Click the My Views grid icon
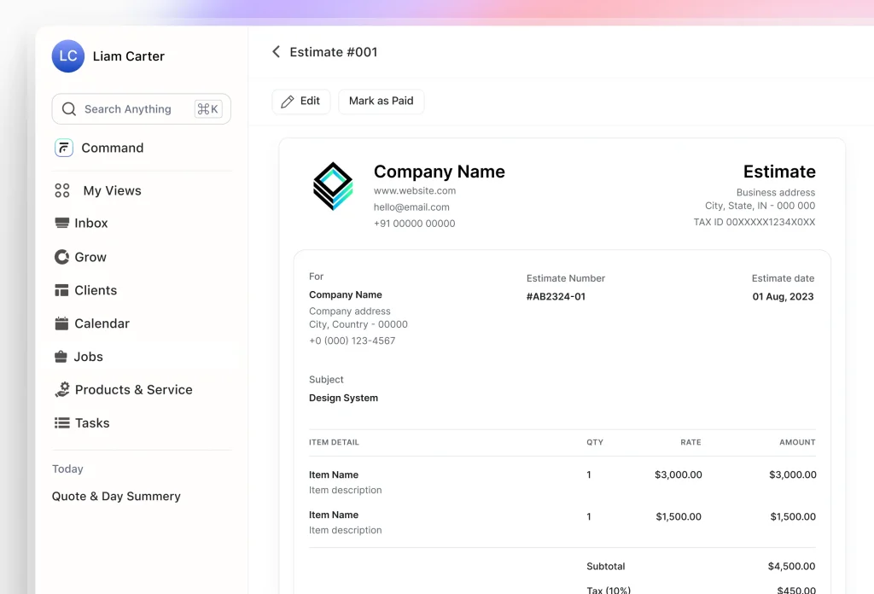 coord(62,190)
